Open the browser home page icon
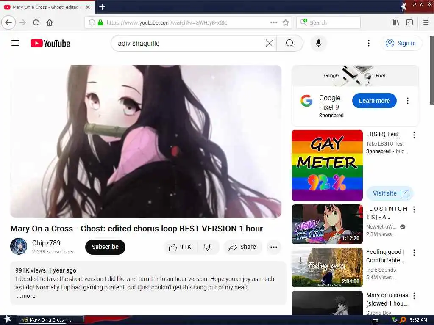 (x=50, y=22)
